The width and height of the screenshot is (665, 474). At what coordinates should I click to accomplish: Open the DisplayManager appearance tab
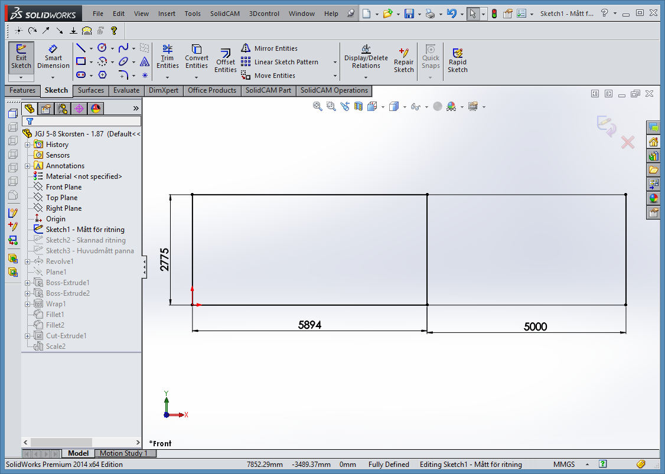pos(96,109)
